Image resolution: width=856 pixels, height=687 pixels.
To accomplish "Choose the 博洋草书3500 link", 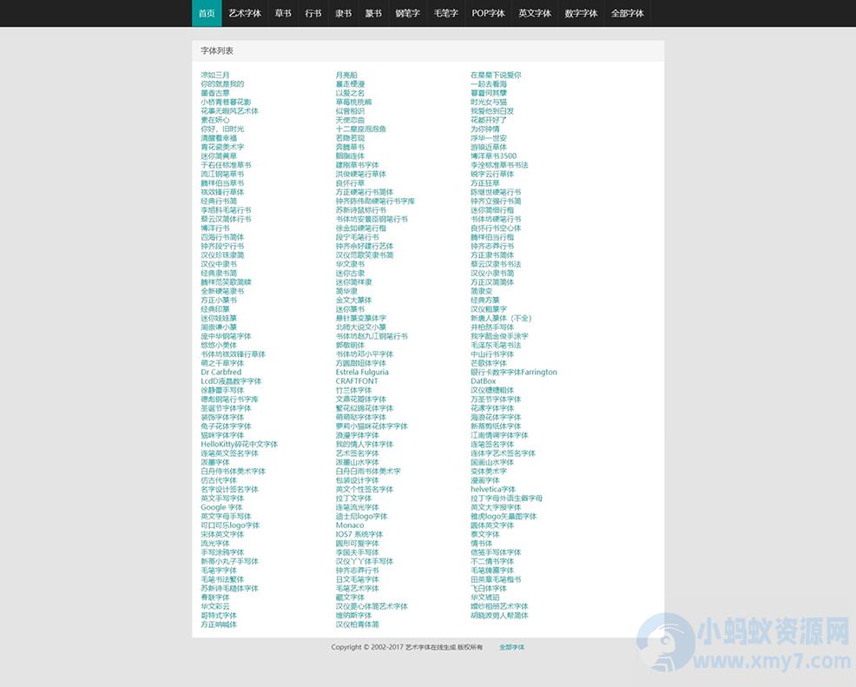I will (x=493, y=155).
